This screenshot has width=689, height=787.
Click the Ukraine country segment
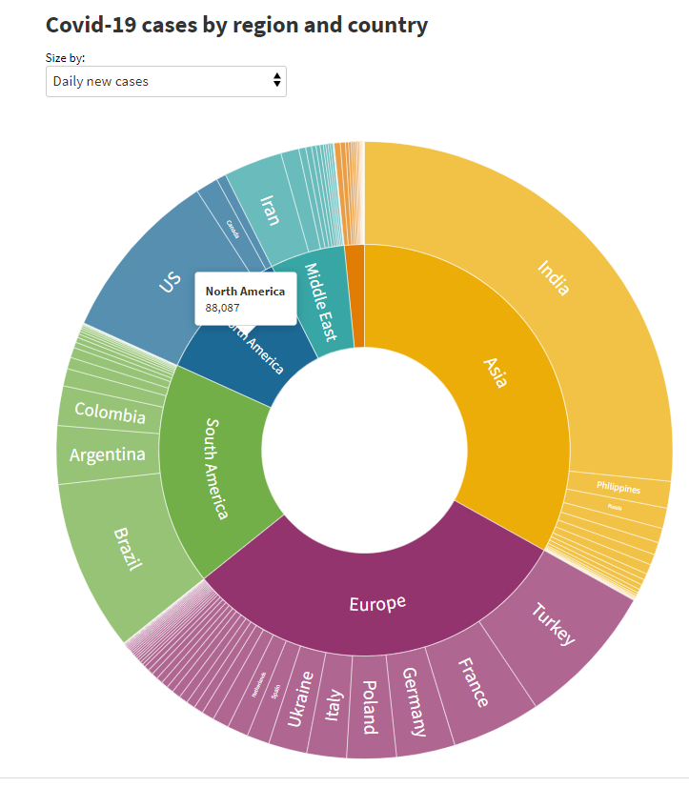tap(298, 696)
